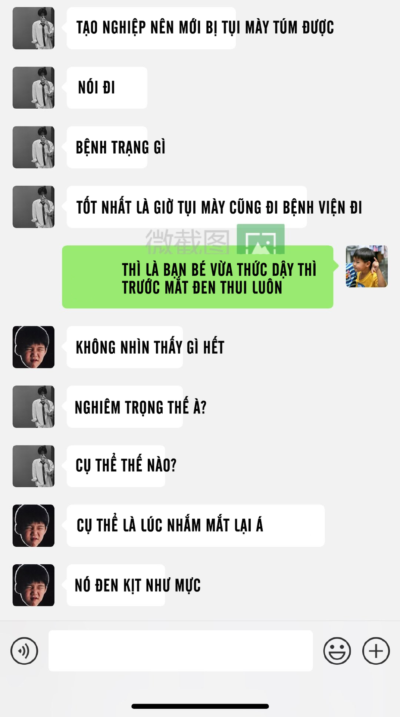400x717 pixels.
Task: Tap the voice message icon
Action: 24,651
